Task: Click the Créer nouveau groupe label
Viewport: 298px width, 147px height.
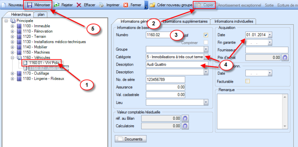Action: click(x=174, y=5)
